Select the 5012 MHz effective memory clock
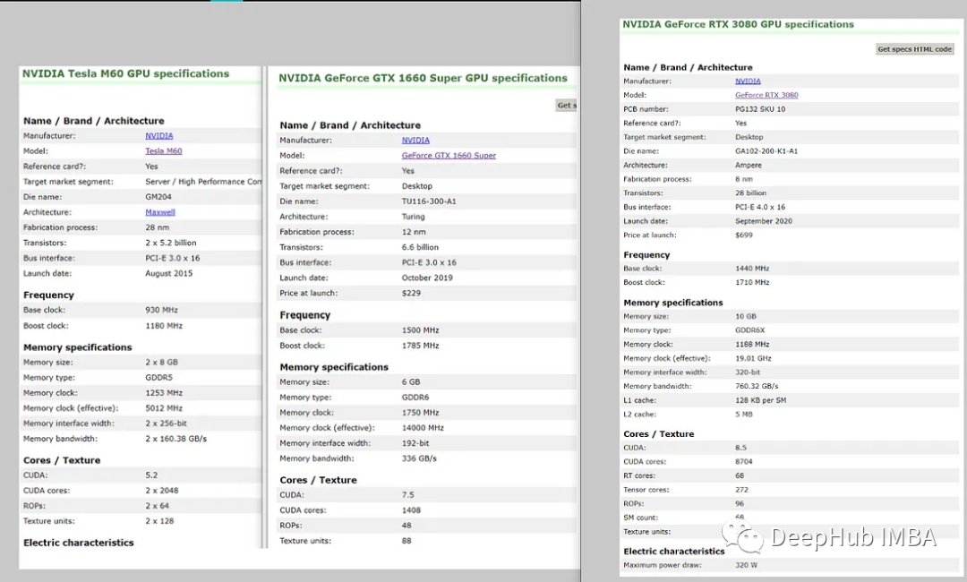 tap(164, 408)
